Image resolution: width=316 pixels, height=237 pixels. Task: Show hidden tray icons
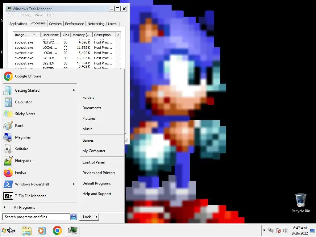[x=264, y=230]
